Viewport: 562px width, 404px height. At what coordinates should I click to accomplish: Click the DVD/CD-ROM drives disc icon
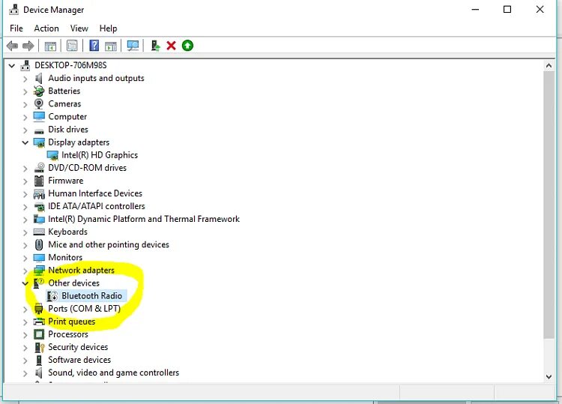(x=39, y=168)
